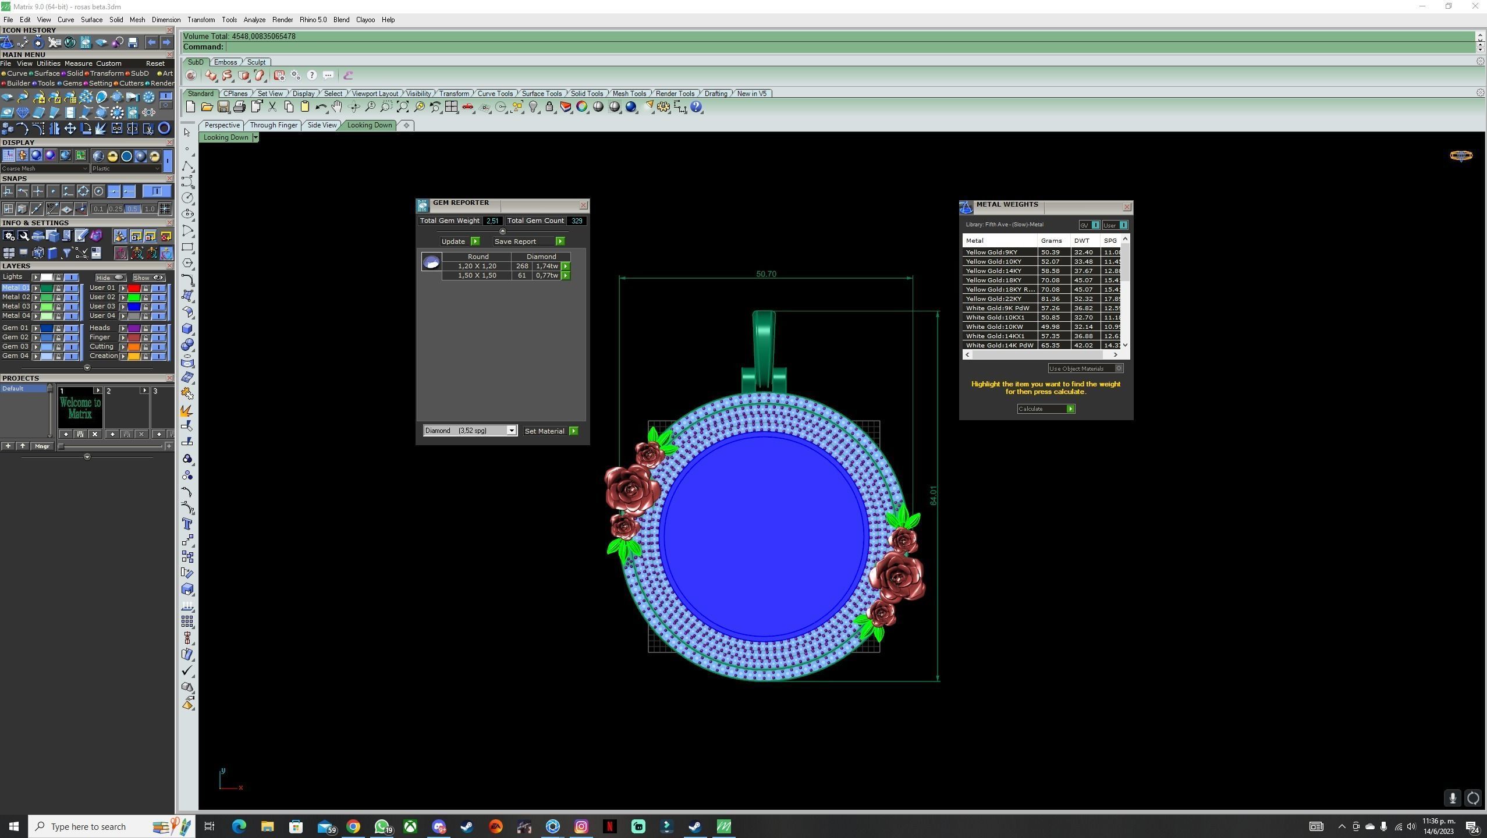The width and height of the screenshot is (1487, 838).
Task: Click the move arrows icon in Main Menu
Action: (x=70, y=129)
